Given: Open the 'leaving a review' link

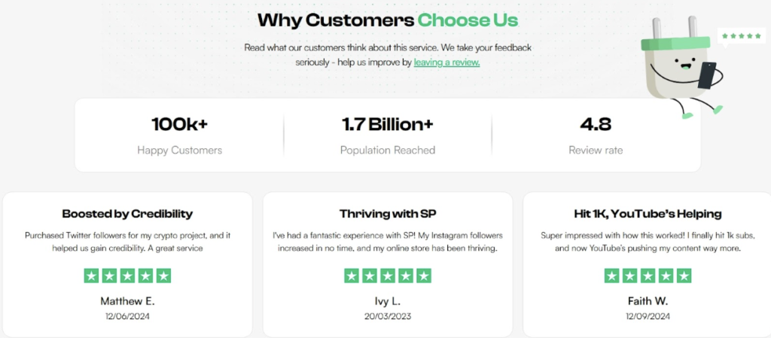Looking at the screenshot, I should click(x=446, y=62).
